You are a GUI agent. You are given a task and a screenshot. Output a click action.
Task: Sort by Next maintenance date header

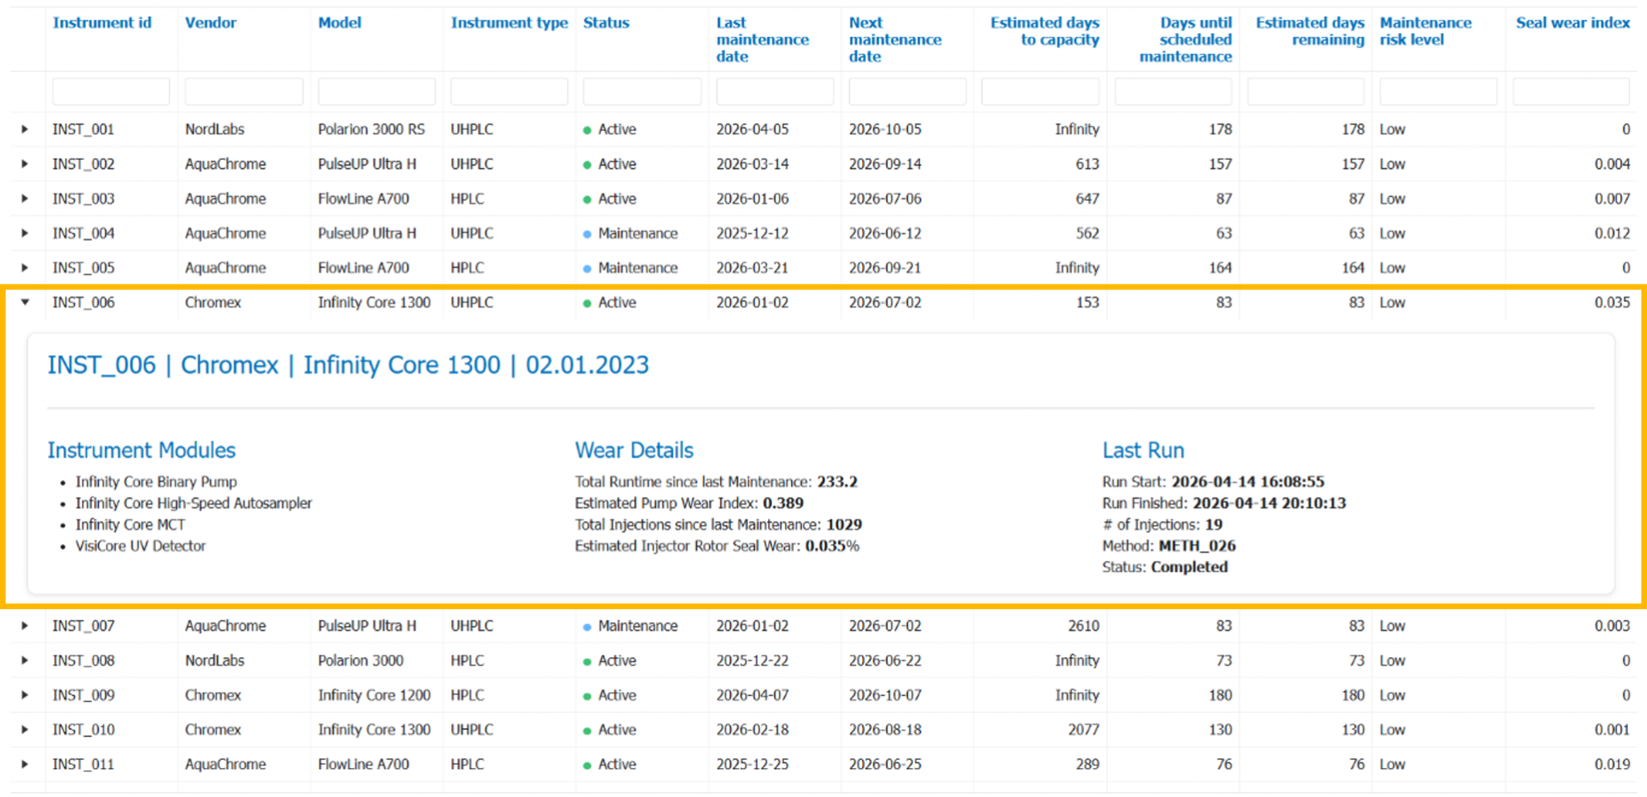coord(895,39)
